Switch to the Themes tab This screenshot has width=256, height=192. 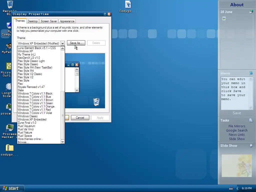(x=20, y=21)
